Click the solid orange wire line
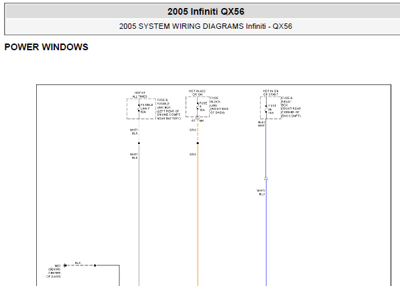Image resolution: width=400 pixels, height=286 pixels. [198, 216]
